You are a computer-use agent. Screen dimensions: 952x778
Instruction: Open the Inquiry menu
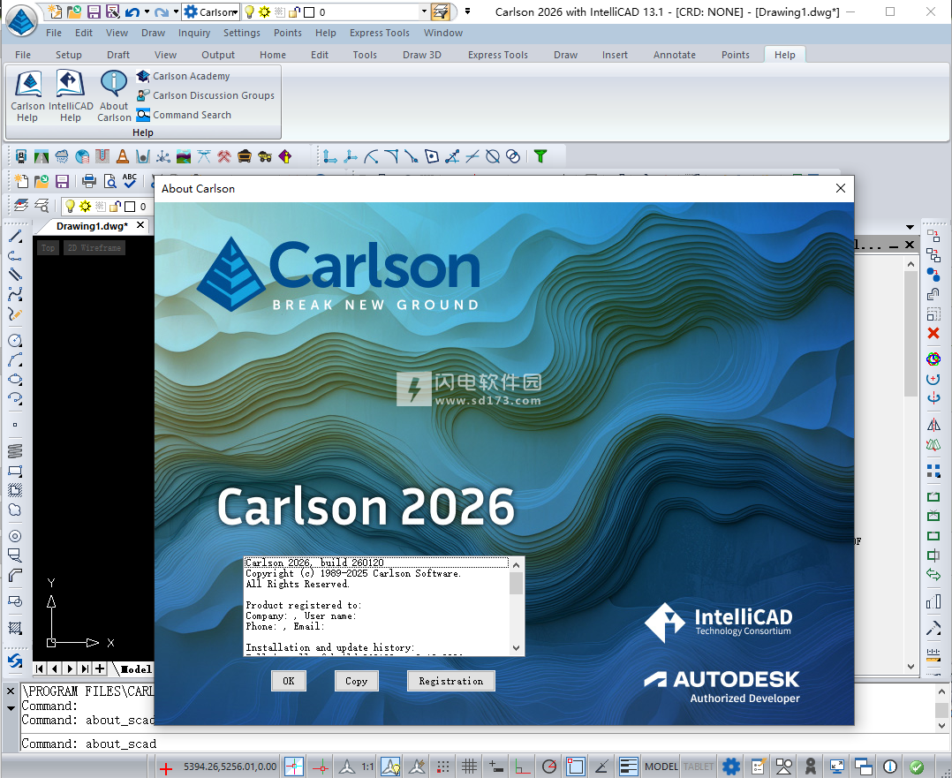[194, 33]
